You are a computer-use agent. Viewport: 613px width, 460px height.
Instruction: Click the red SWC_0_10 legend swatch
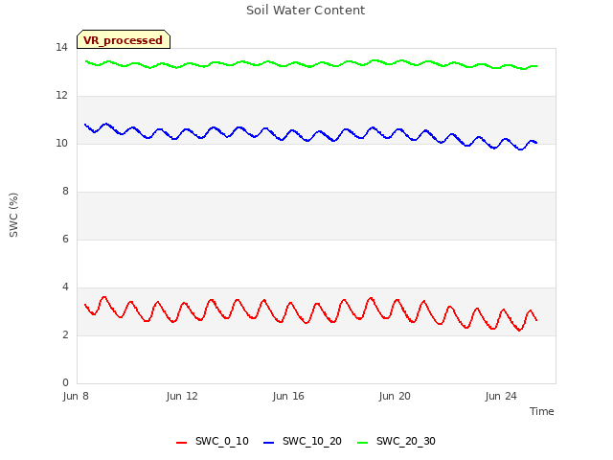(181, 443)
